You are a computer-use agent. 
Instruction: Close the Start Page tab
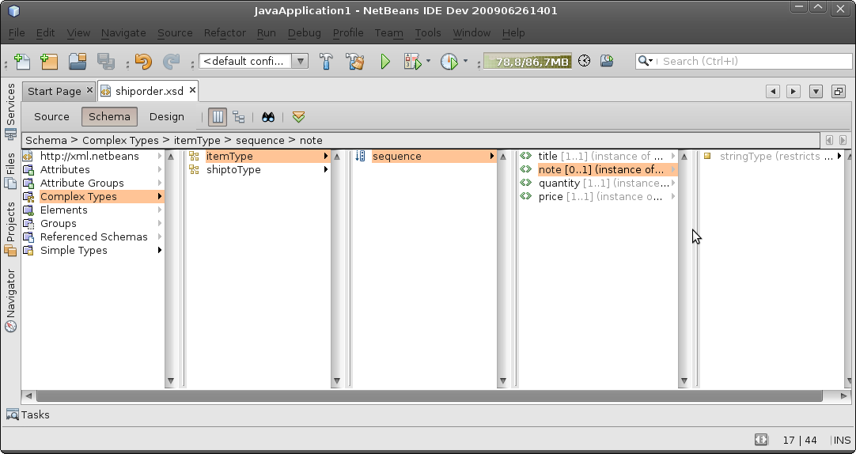pyautogui.click(x=90, y=90)
